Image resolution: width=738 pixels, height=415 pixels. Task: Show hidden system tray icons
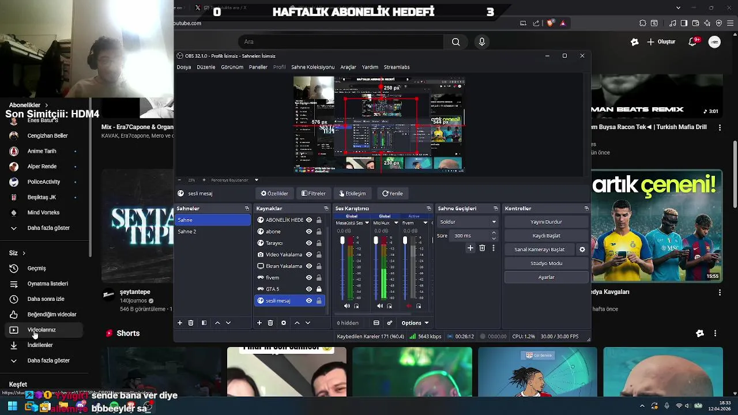[x=642, y=406]
